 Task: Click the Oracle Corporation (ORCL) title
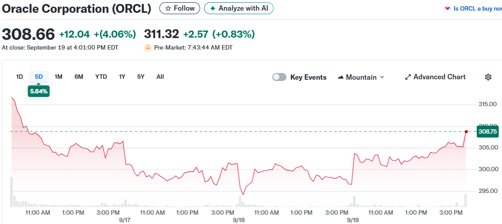coord(77,9)
